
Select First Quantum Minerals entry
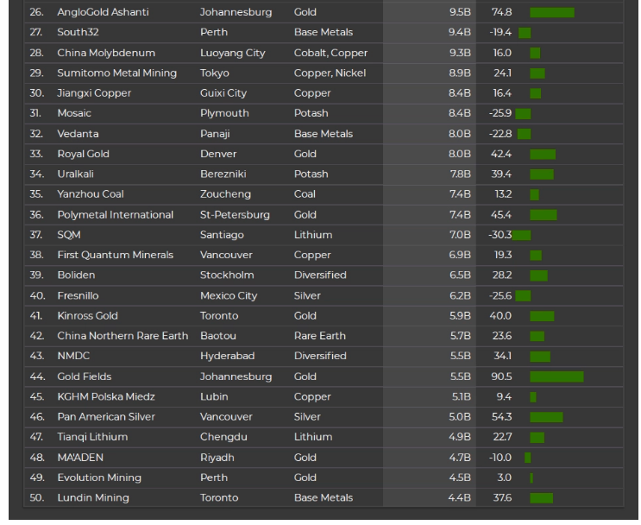[116, 255]
